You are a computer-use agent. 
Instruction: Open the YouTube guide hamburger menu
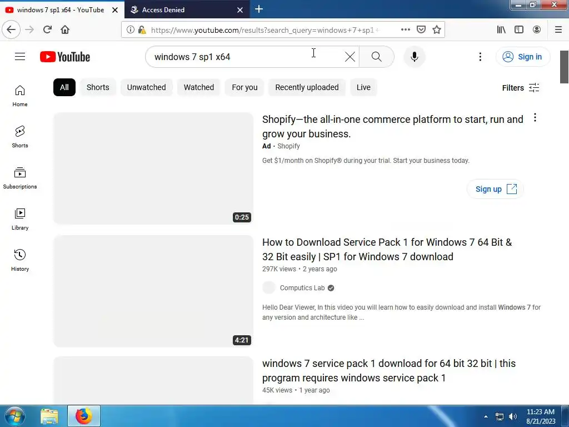[x=20, y=57]
